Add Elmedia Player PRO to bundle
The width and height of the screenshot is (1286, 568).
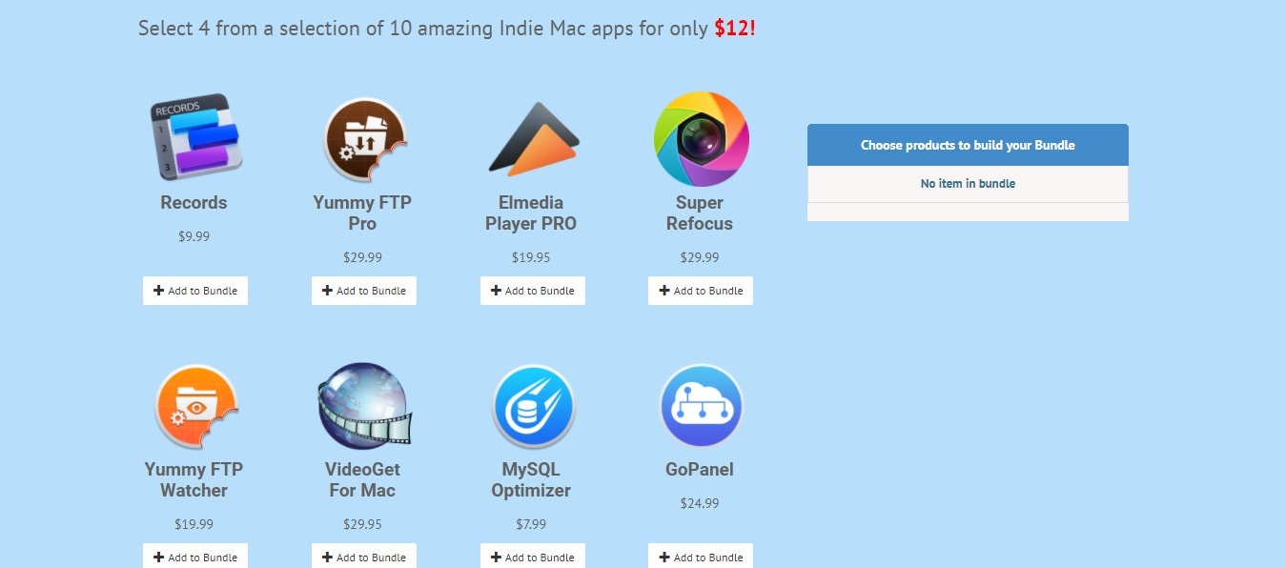(x=533, y=291)
